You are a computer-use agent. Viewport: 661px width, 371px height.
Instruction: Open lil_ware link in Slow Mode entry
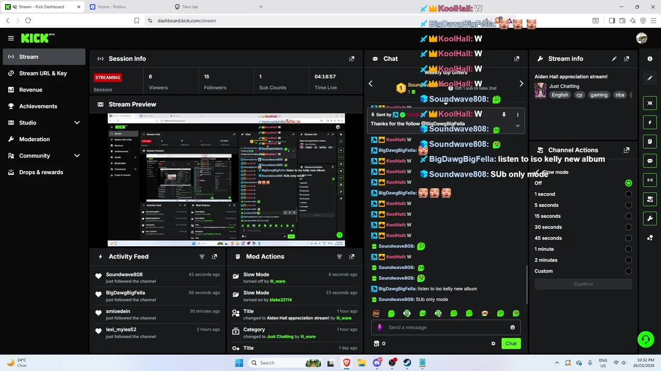pyautogui.click(x=277, y=281)
